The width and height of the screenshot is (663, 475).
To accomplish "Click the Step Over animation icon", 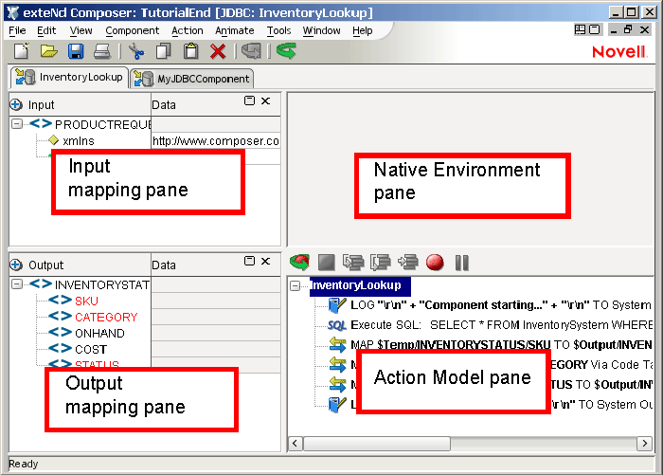I will pyautogui.click(x=381, y=263).
